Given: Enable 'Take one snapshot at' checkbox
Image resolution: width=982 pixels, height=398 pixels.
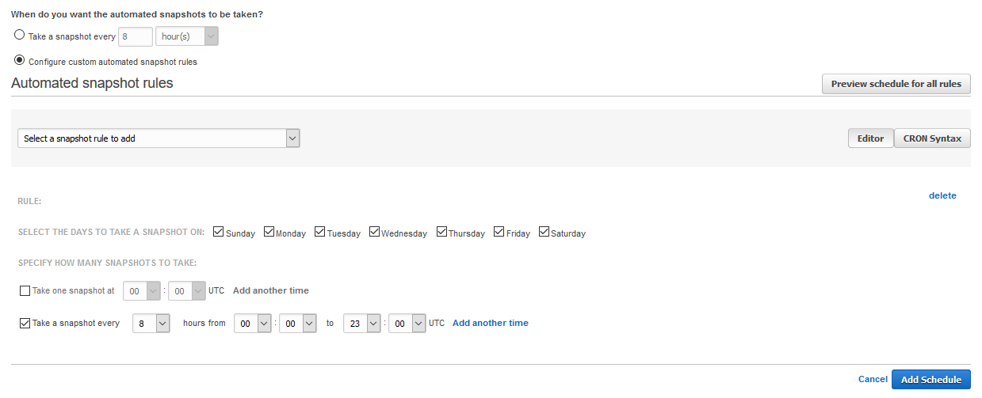Looking at the screenshot, I should (25, 290).
